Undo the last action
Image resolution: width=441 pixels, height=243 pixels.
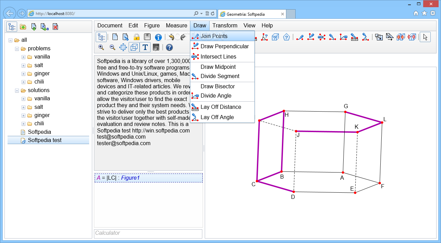(172, 37)
